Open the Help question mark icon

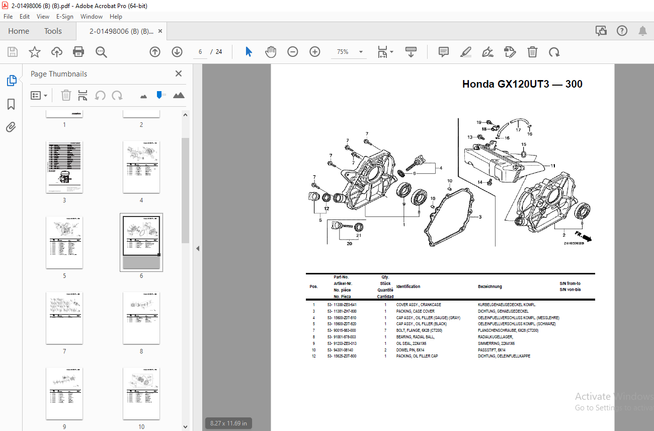pyautogui.click(x=622, y=31)
